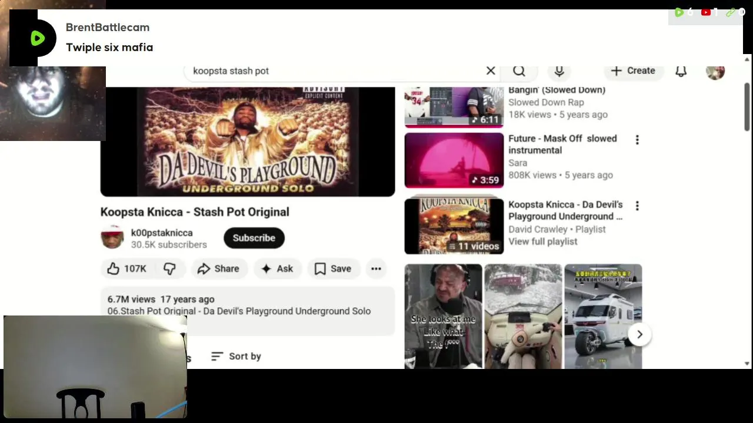
Task: Click the green link icon in overlay
Action: click(731, 12)
